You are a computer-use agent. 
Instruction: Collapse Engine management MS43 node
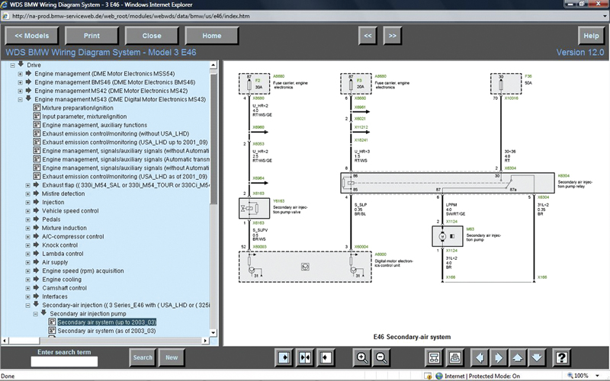pos(21,100)
